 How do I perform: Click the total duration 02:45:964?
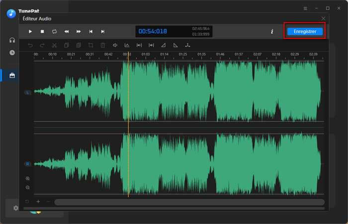click(201, 29)
